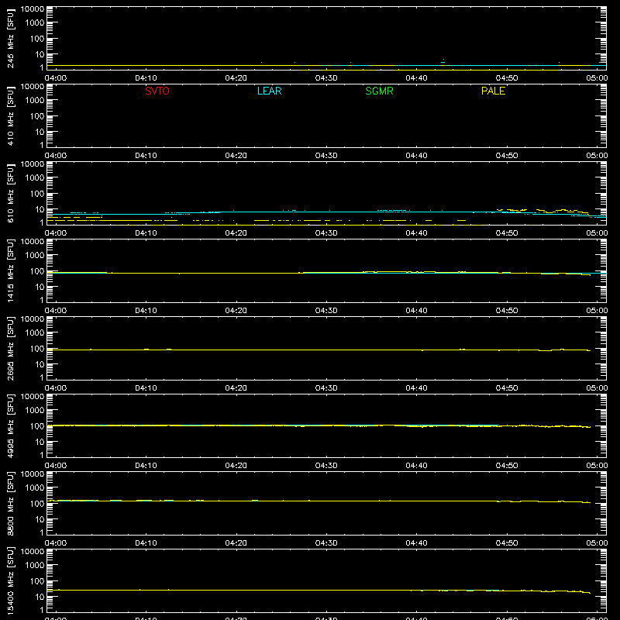Click the 1000 y-axis label of 15400 MHz panel
Image resolution: width=620 pixels, height=620 pixels.
tap(35, 565)
